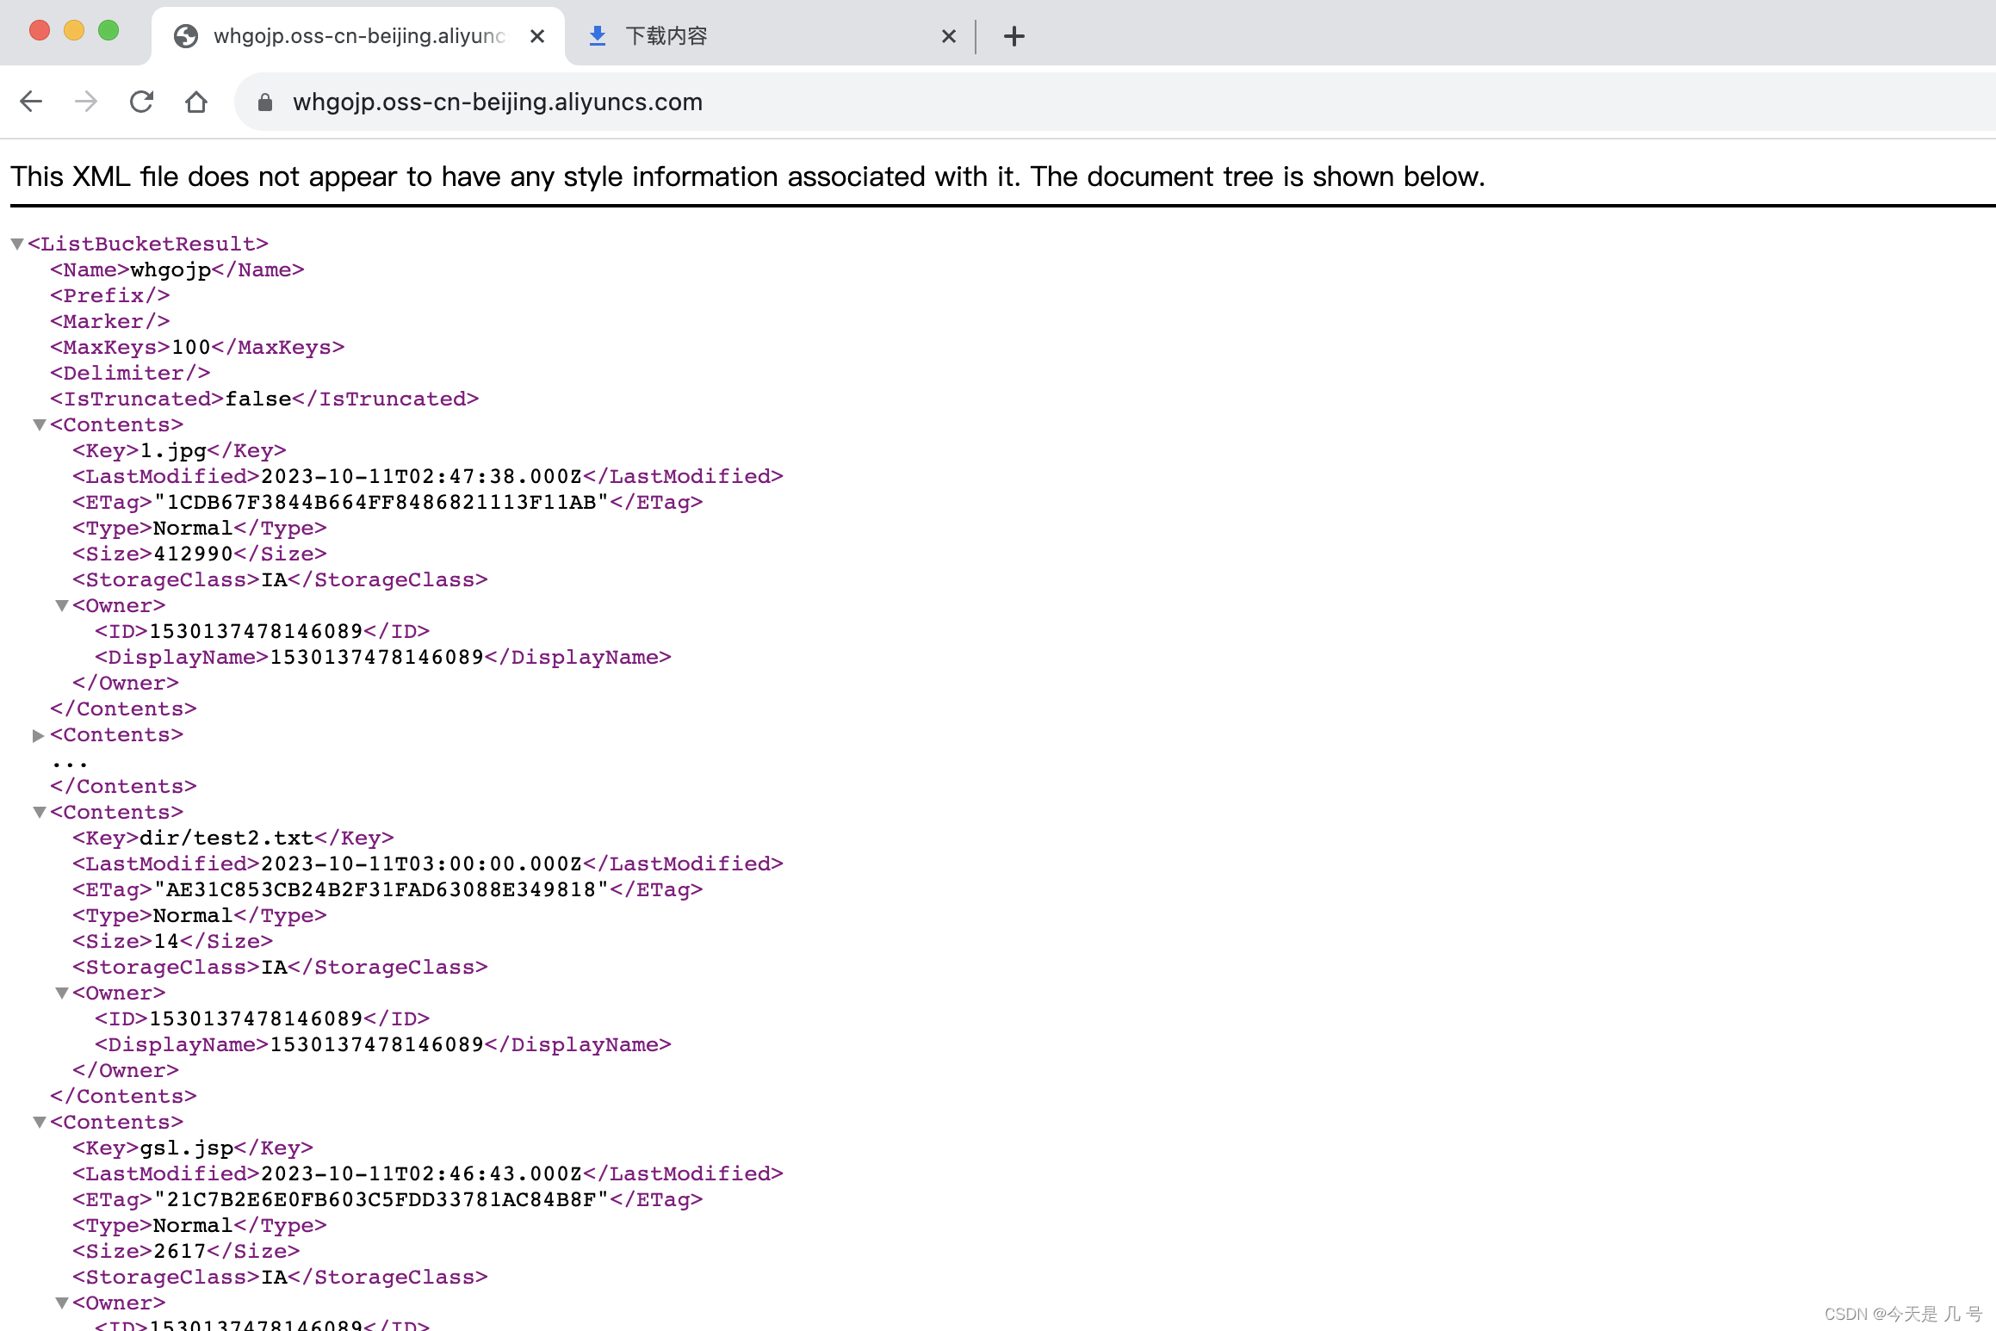Click the Size value 412990
Screen dimensions: 1996x1331
tap(194, 554)
